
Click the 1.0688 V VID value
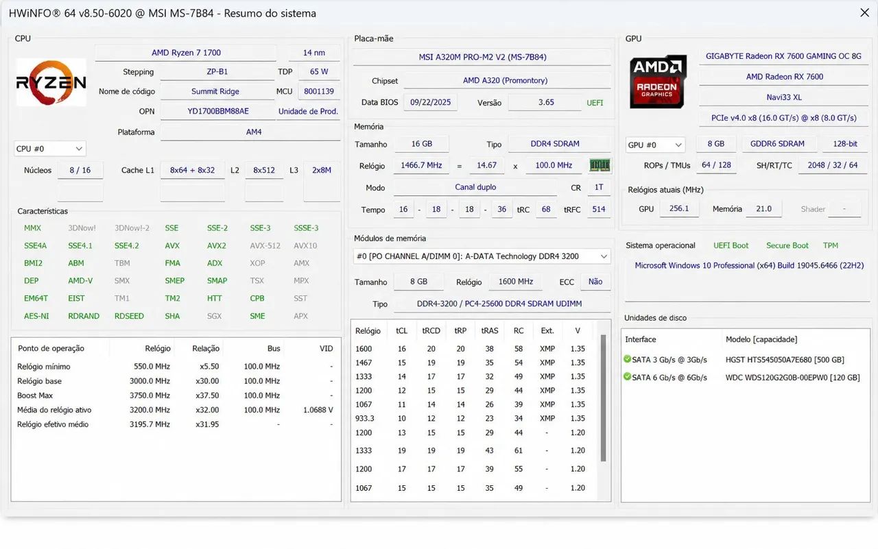pos(318,410)
